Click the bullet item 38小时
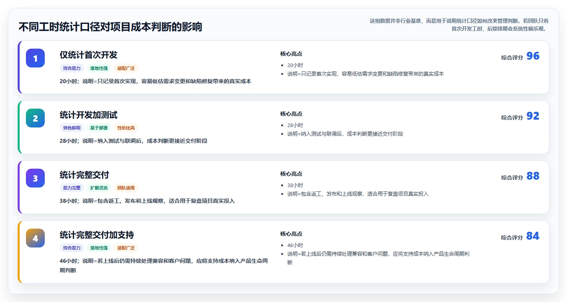Screen dimensions: 567x302 [295, 186]
